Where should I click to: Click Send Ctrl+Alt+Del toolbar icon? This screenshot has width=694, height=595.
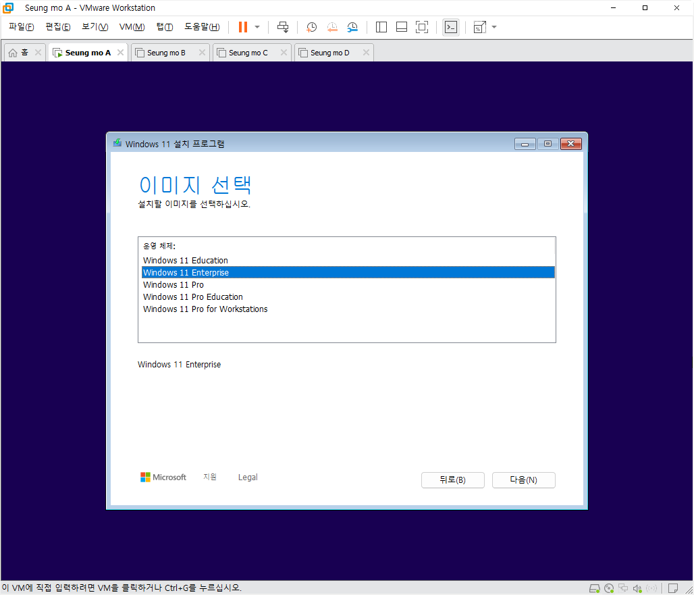tap(283, 27)
